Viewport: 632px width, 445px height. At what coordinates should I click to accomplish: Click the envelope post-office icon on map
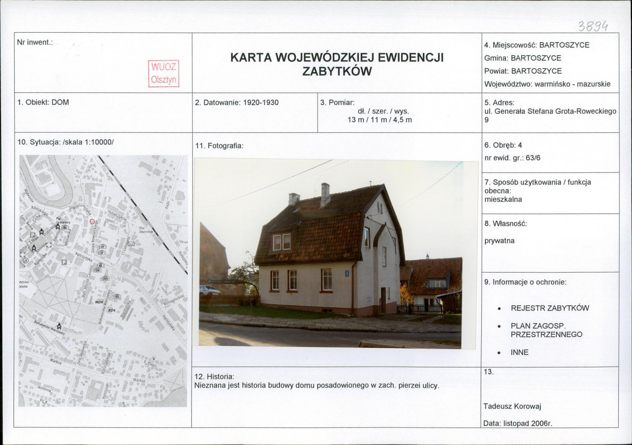[131, 243]
